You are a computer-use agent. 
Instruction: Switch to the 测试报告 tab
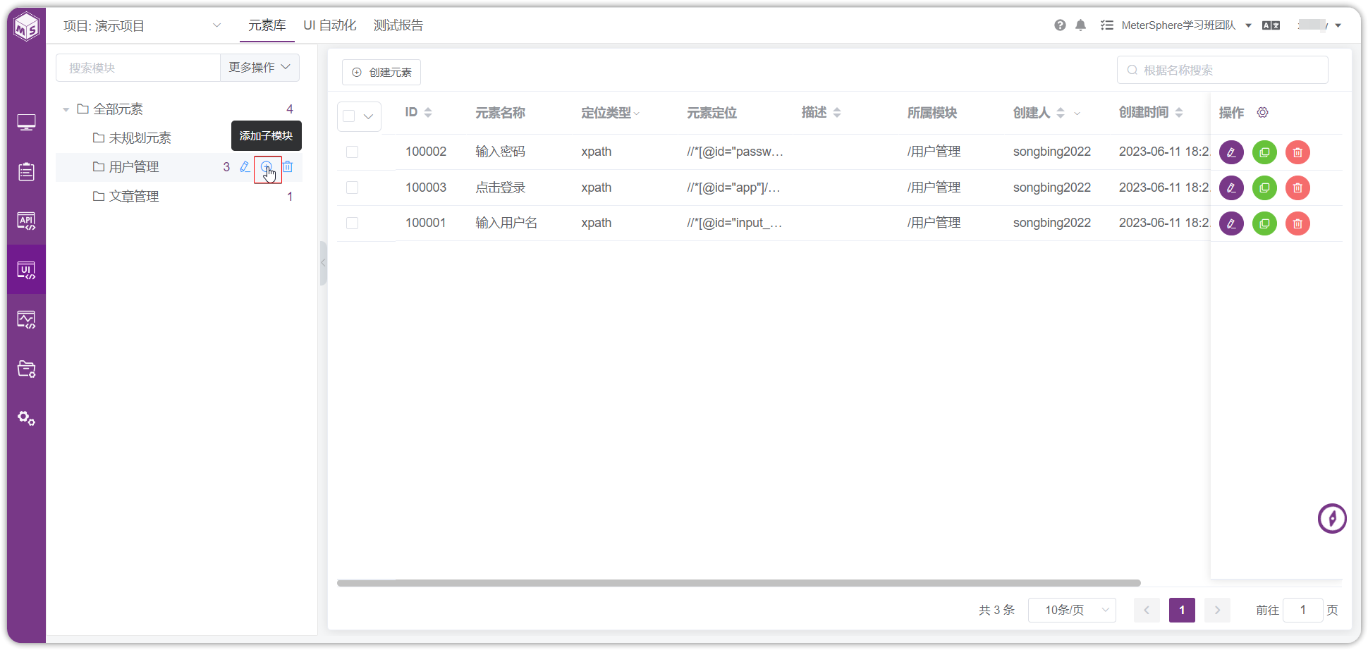coord(398,25)
